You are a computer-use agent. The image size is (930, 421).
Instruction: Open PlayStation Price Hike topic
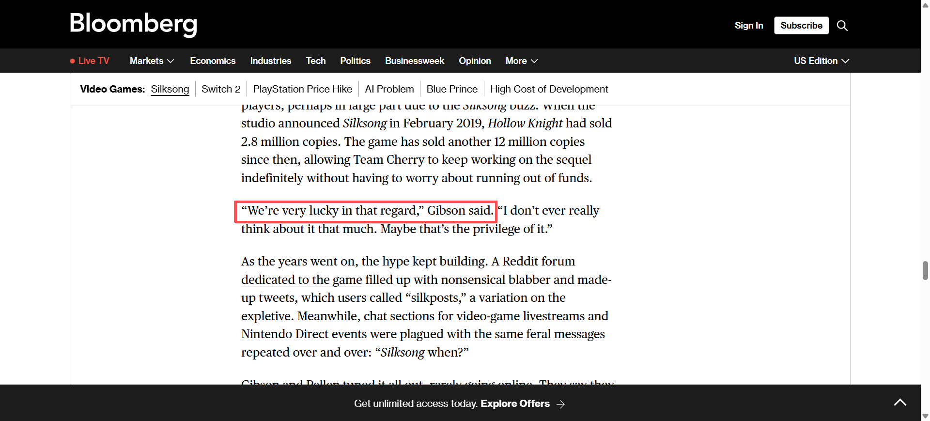[x=302, y=89]
